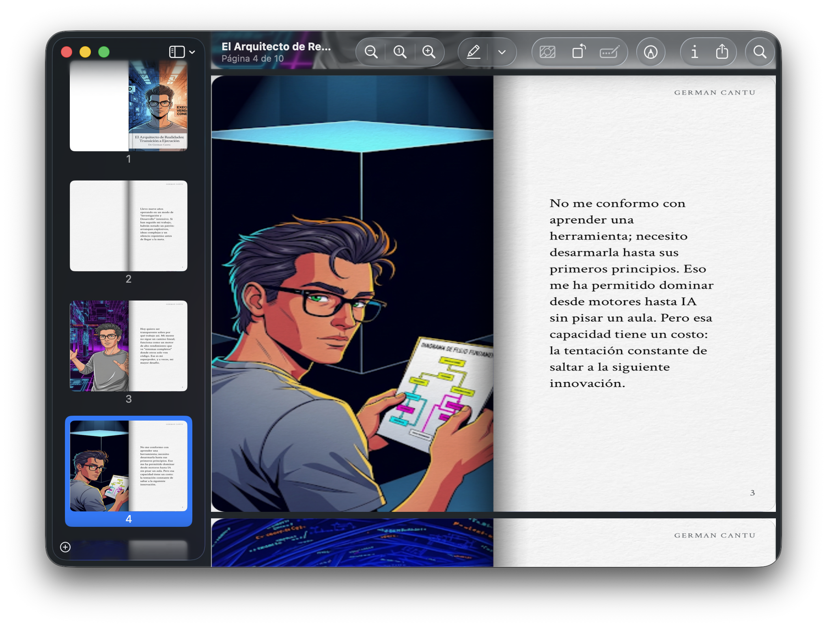827x627 pixels.
Task: Select page 1 cover thumbnail
Action: (x=129, y=106)
